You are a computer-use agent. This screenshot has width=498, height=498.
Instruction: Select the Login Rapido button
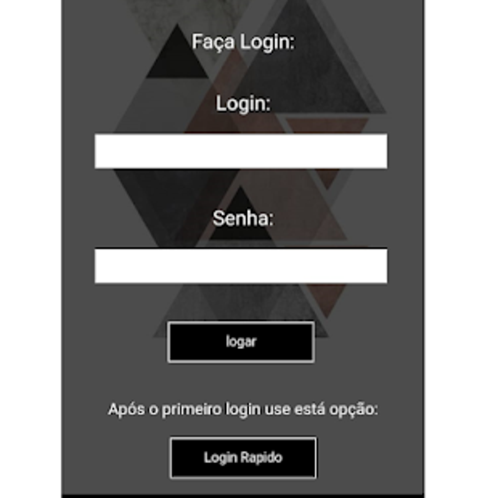pos(243,457)
